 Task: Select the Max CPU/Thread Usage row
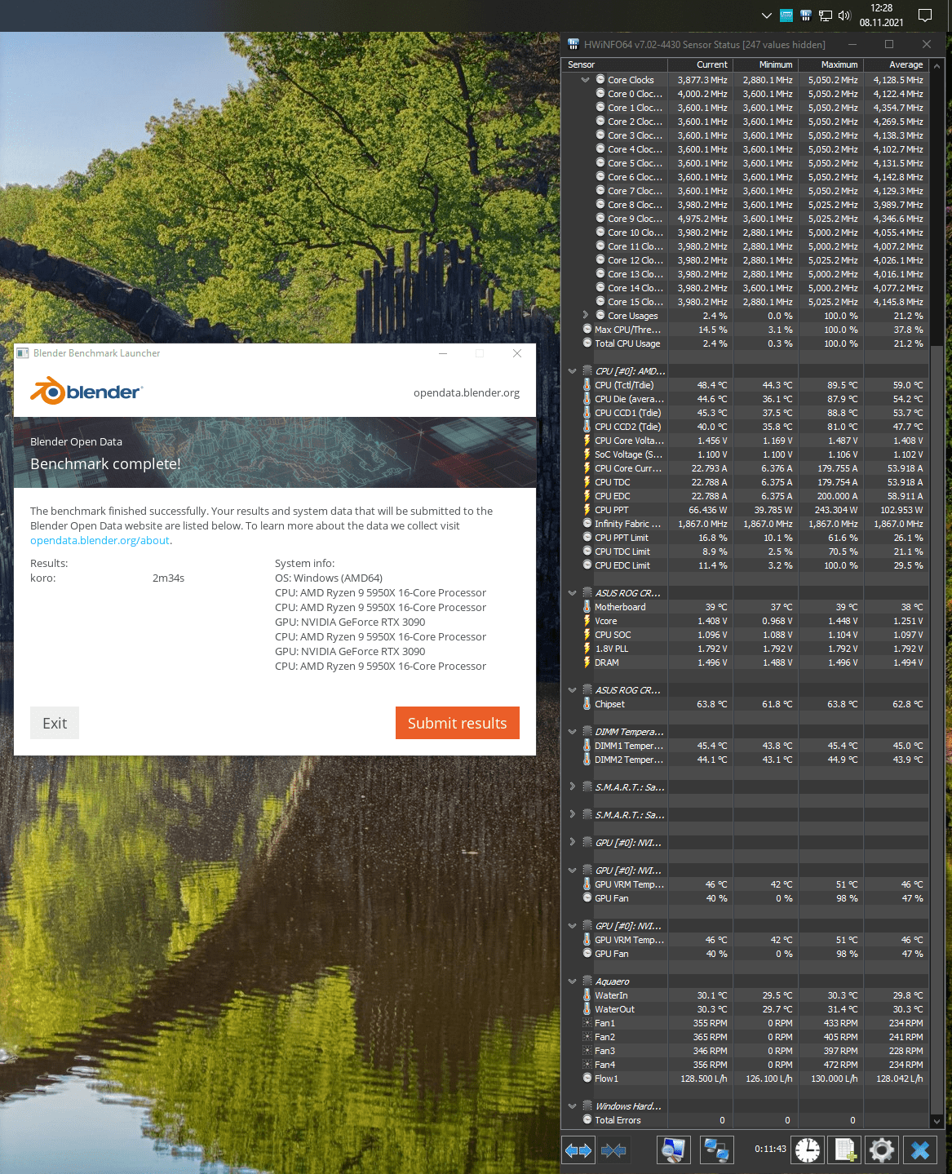coord(746,330)
